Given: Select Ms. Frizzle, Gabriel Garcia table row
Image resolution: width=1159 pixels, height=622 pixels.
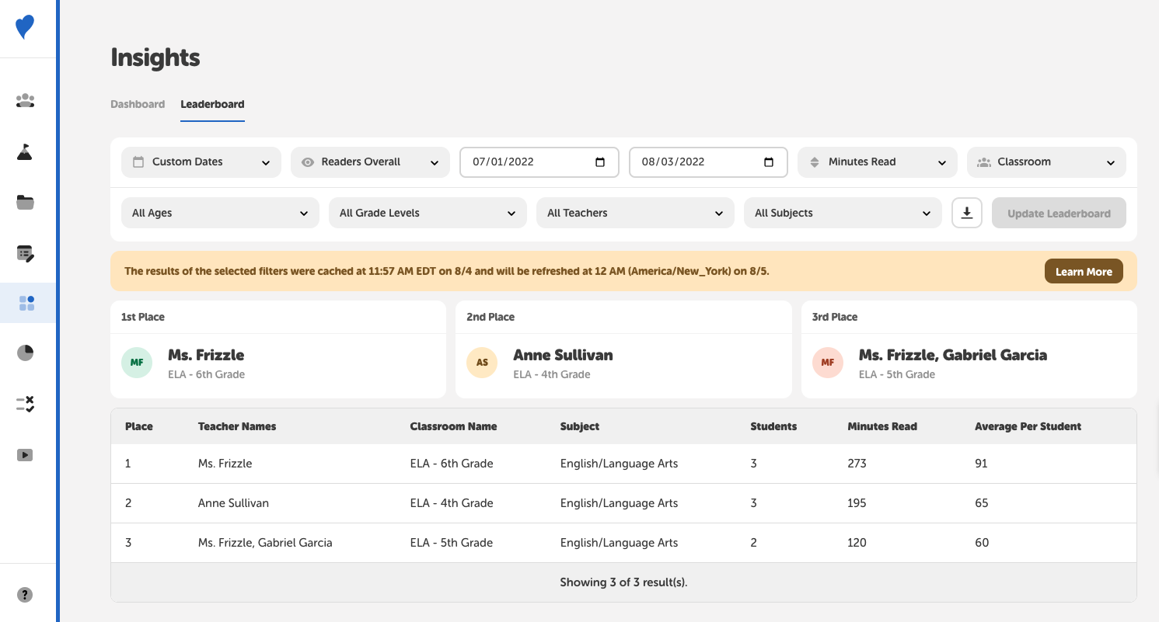Looking at the screenshot, I should (x=623, y=543).
